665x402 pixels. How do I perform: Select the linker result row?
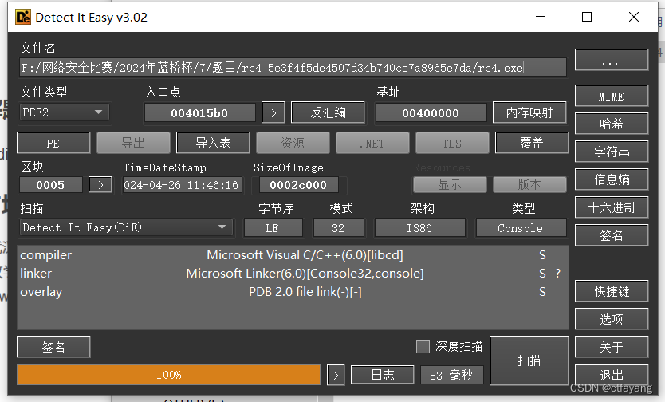pyautogui.click(x=293, y=274)
